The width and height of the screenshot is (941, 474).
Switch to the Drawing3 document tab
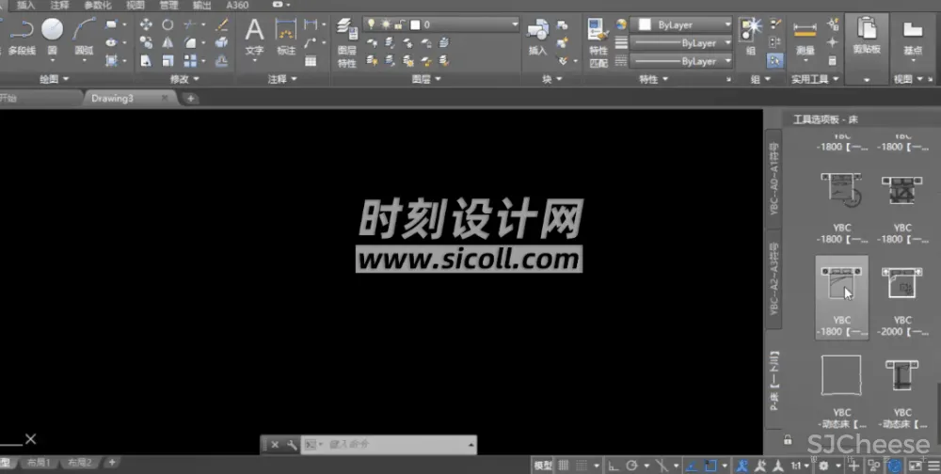pos(118,98)
